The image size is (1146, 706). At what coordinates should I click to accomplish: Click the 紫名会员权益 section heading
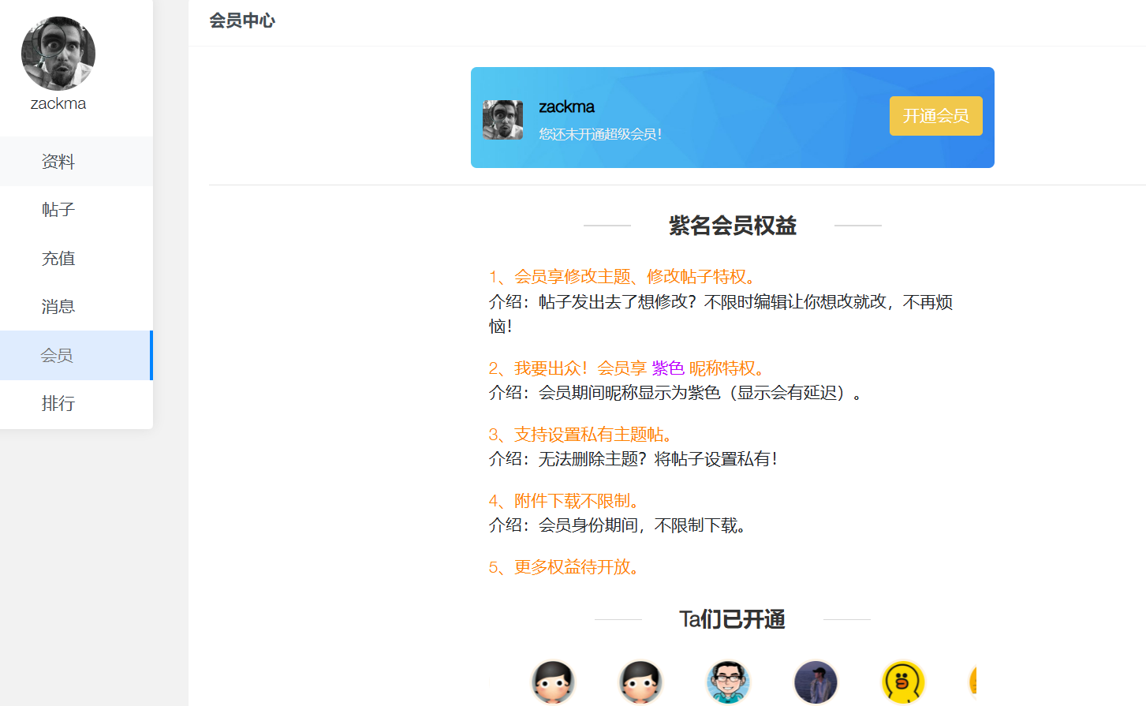733,226
